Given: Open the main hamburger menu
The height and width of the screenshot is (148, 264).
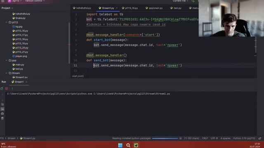Looking at the screenshot, I should pos(3,1).
